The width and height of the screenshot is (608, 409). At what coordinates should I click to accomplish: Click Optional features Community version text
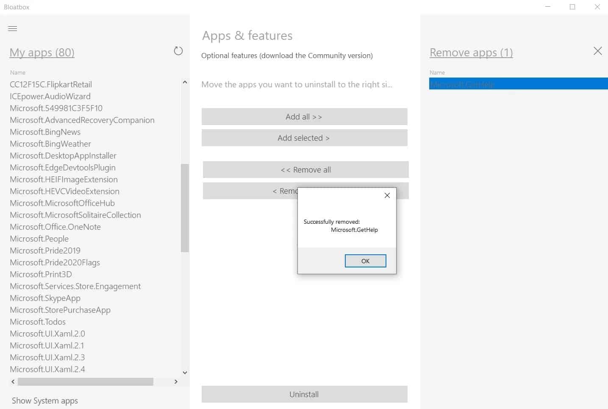point(287,56)
